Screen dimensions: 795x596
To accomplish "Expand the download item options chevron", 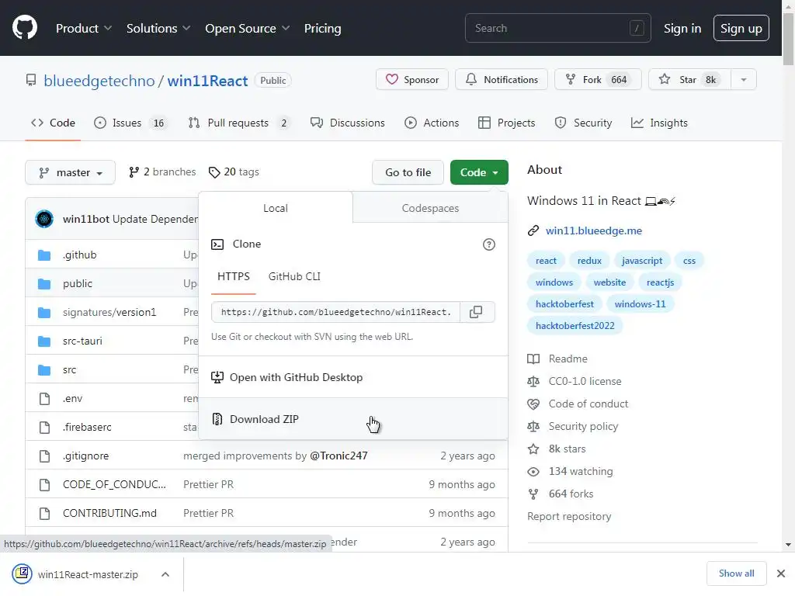I will [x=165, y=575].
